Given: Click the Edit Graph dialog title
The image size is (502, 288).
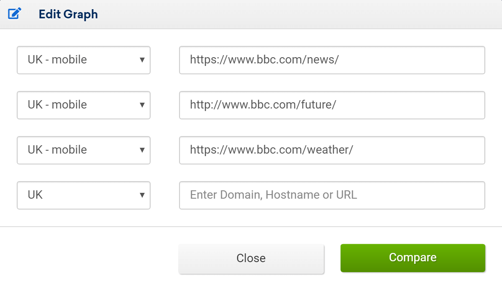Looking at the screenshot, I should tap(68, 14).
